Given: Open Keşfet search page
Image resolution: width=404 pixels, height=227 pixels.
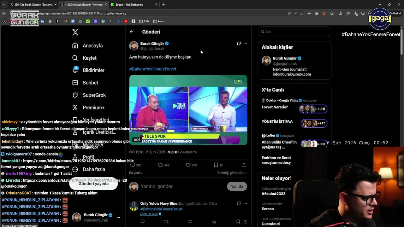Looking at the screenshot, I should point(84,58).
